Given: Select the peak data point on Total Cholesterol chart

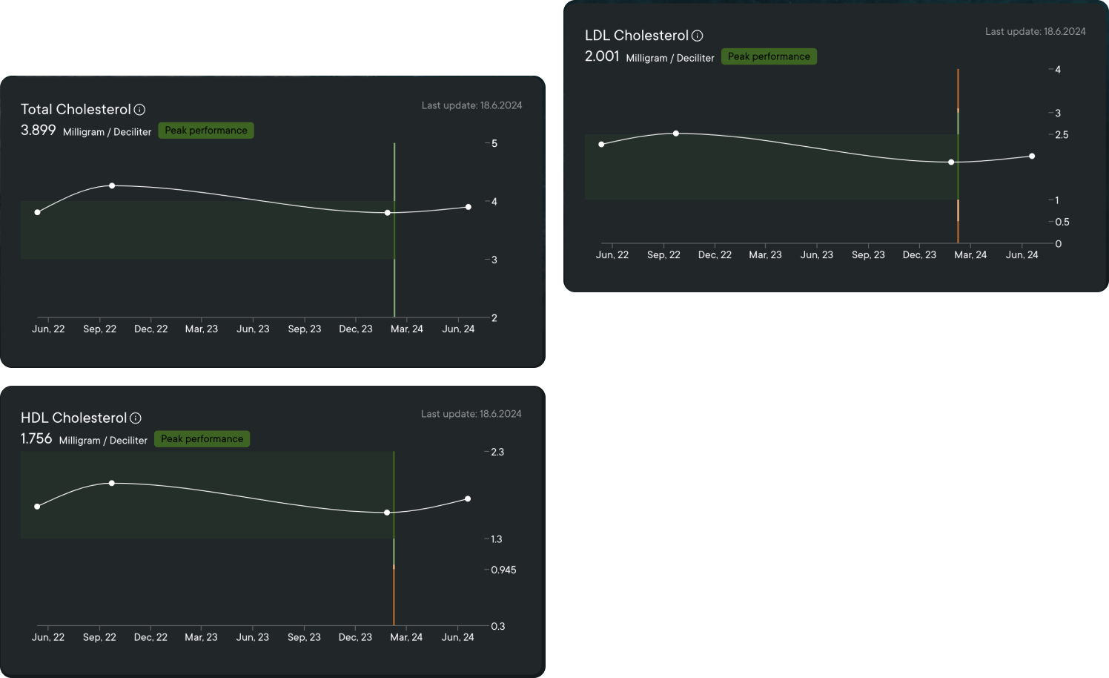Looking at the screenshot, I should click(x=112, y=185).
